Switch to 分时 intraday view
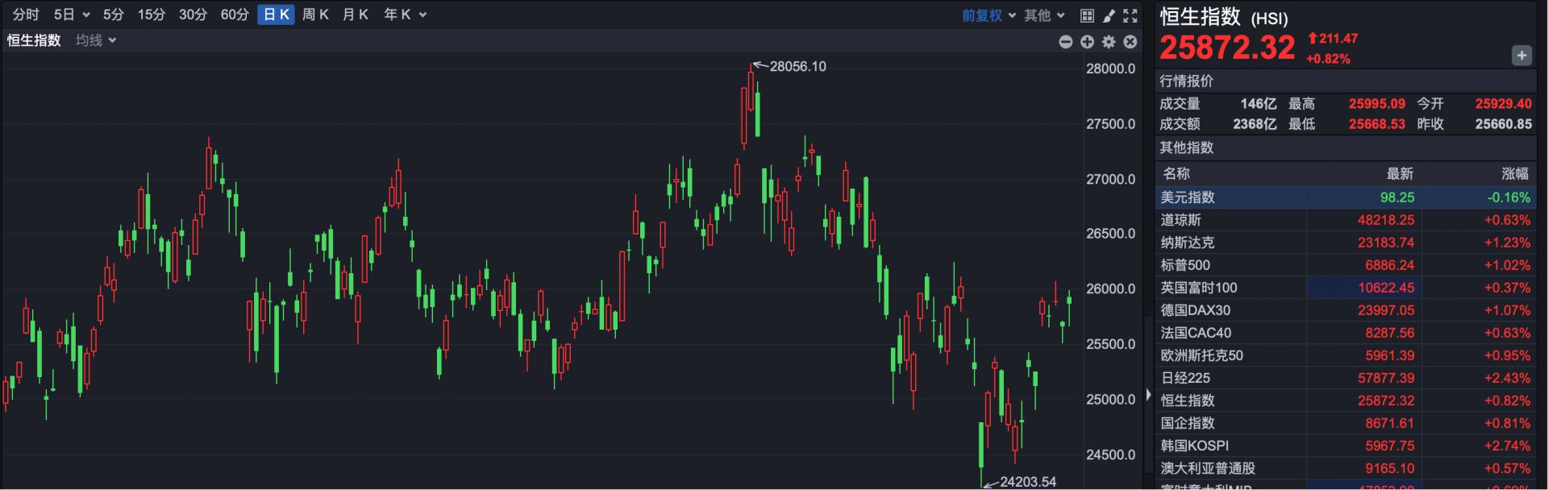 pos(26,15)
